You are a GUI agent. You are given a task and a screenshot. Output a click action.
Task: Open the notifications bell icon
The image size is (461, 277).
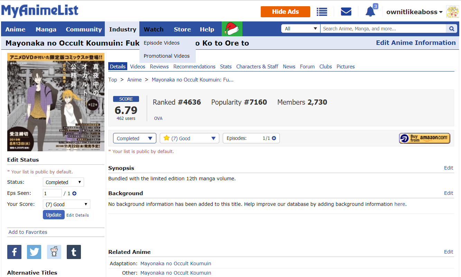[370, 12]
